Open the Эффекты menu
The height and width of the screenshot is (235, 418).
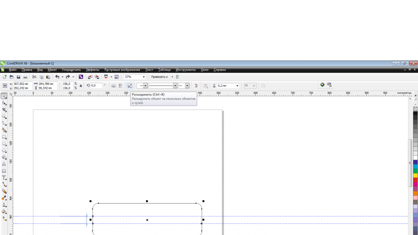point(92,70)
